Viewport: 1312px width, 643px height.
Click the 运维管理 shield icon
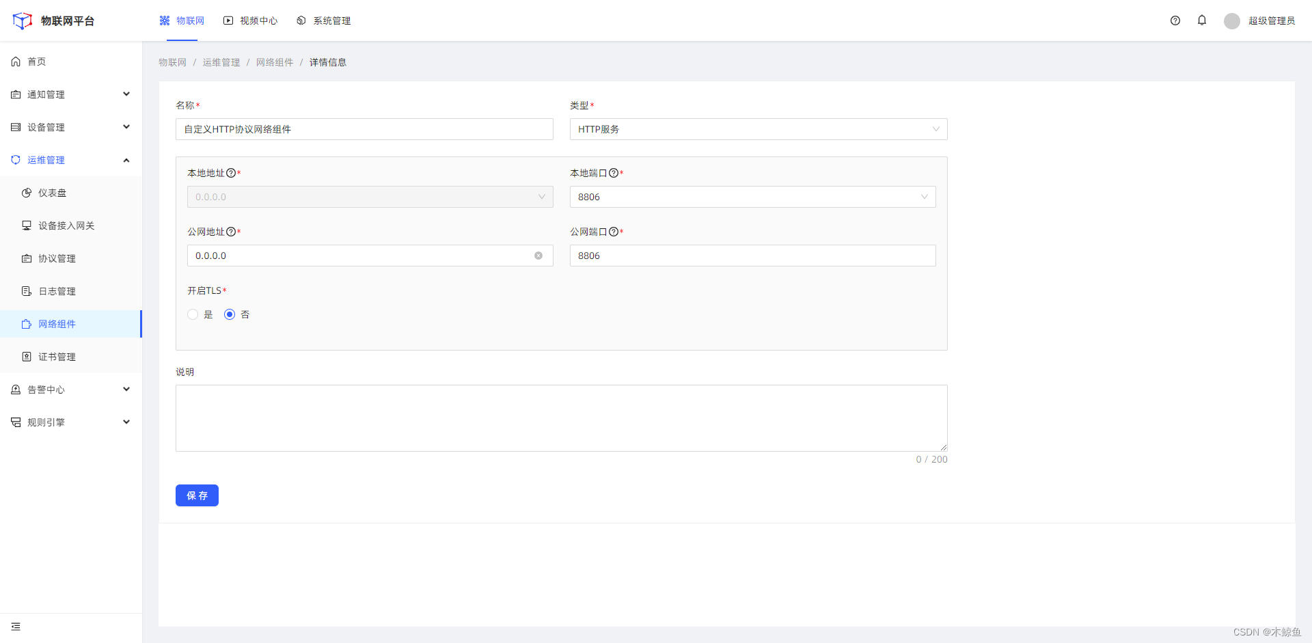[16, 160]
